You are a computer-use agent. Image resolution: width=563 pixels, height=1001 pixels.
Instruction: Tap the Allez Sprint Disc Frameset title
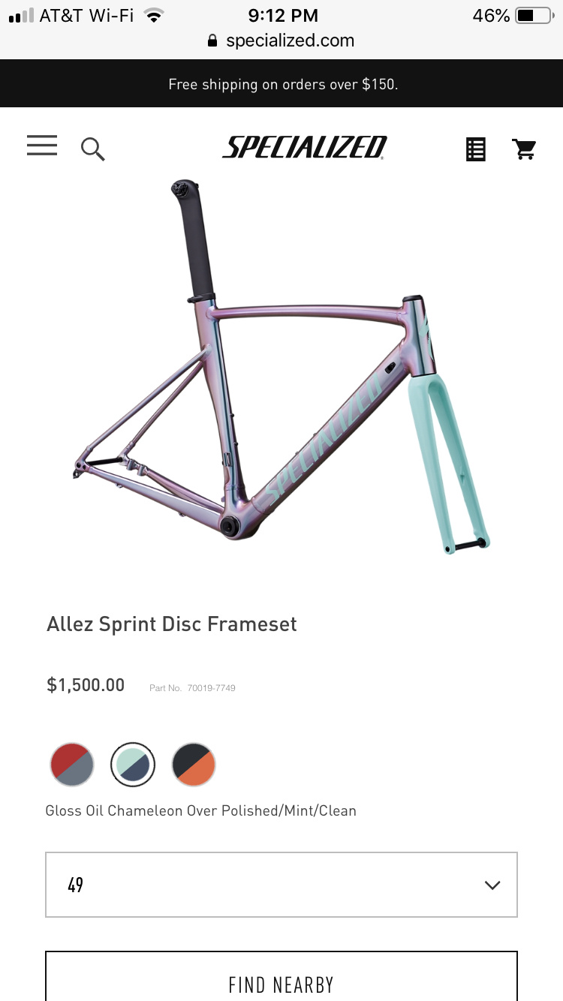pyautogui.click(x=172, y=624)
